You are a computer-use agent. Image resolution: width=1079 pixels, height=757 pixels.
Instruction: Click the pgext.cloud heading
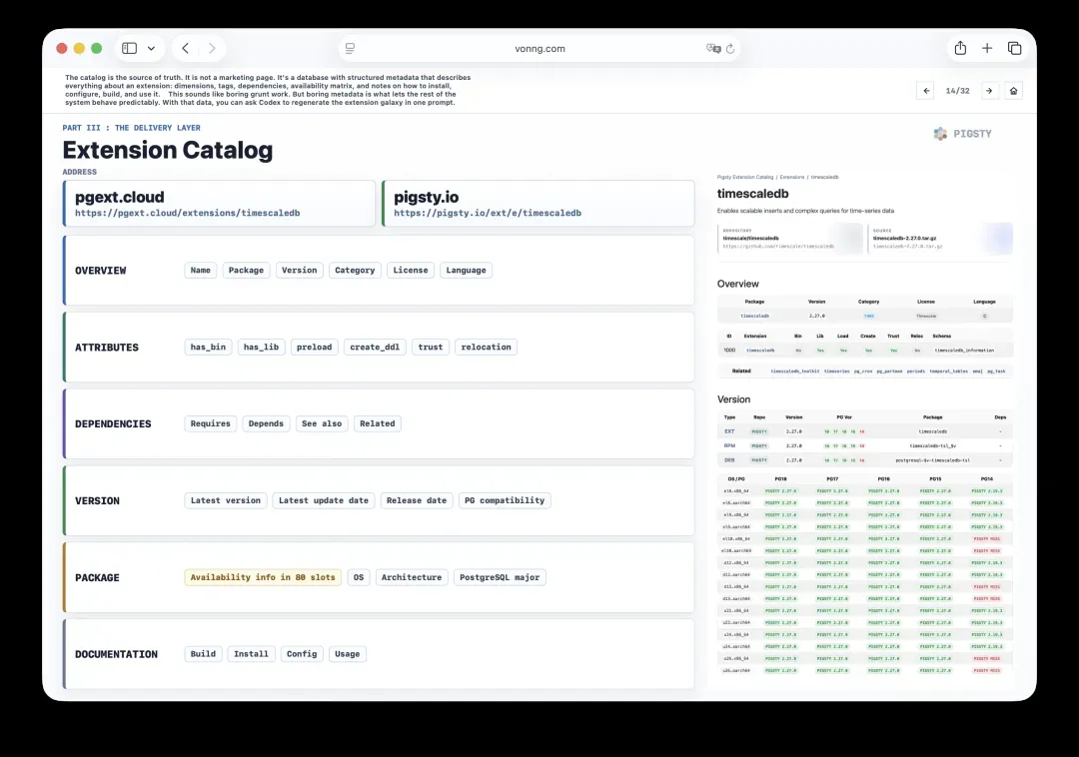tap(120, 197)
